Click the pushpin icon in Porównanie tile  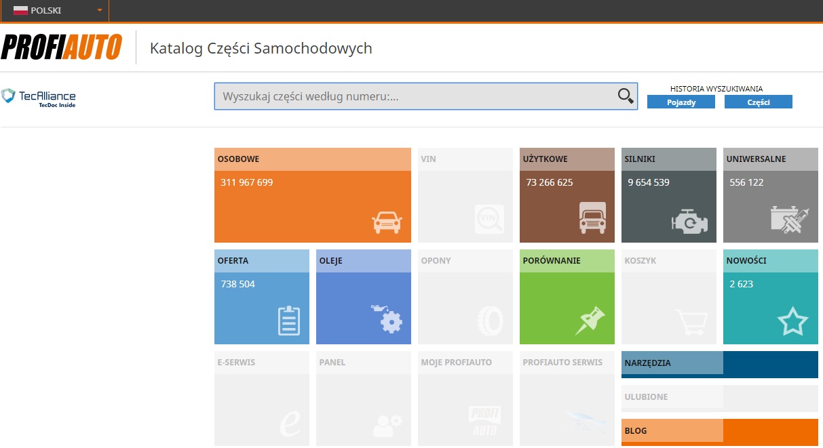pos(590,319)
